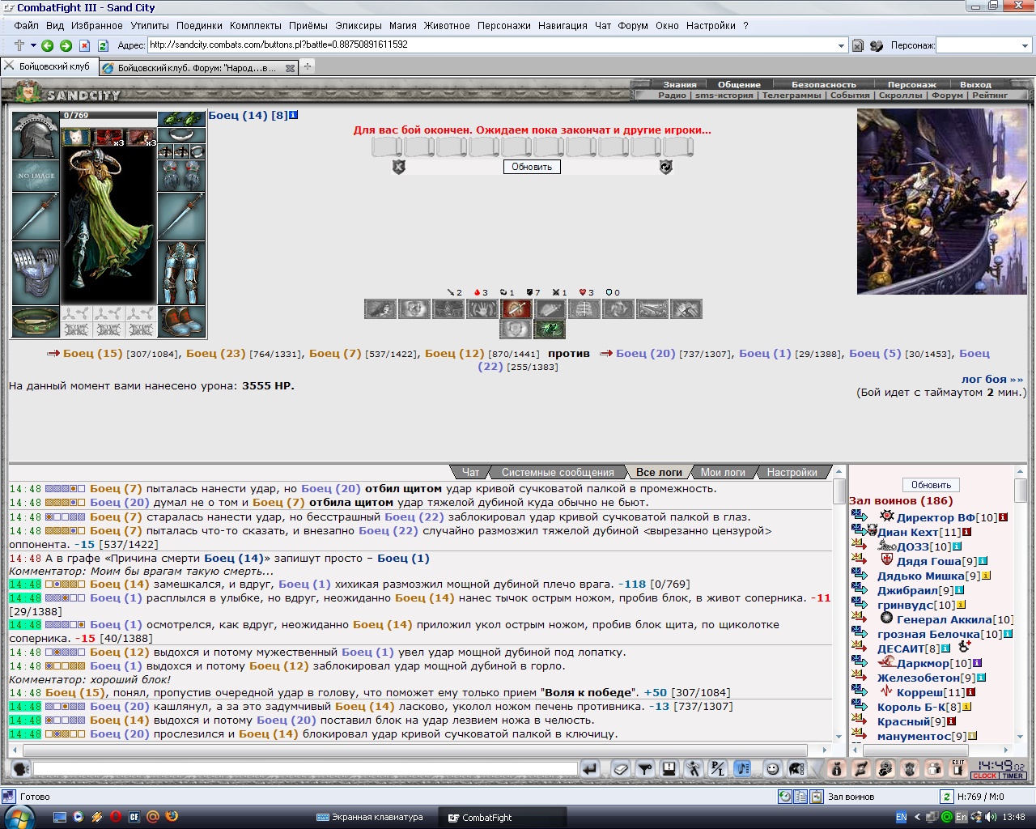Viewport: 1036px width, 829px height.
Task: Switch to the Форум browser tab
Action: pos(197,68)
